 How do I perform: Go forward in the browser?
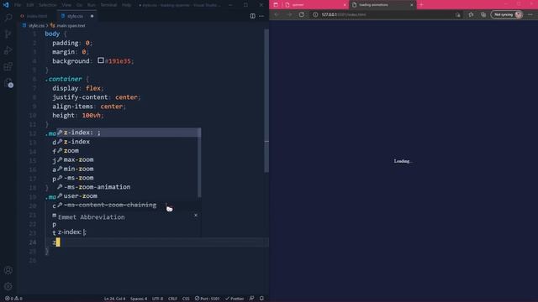click(x=289, y=15)
